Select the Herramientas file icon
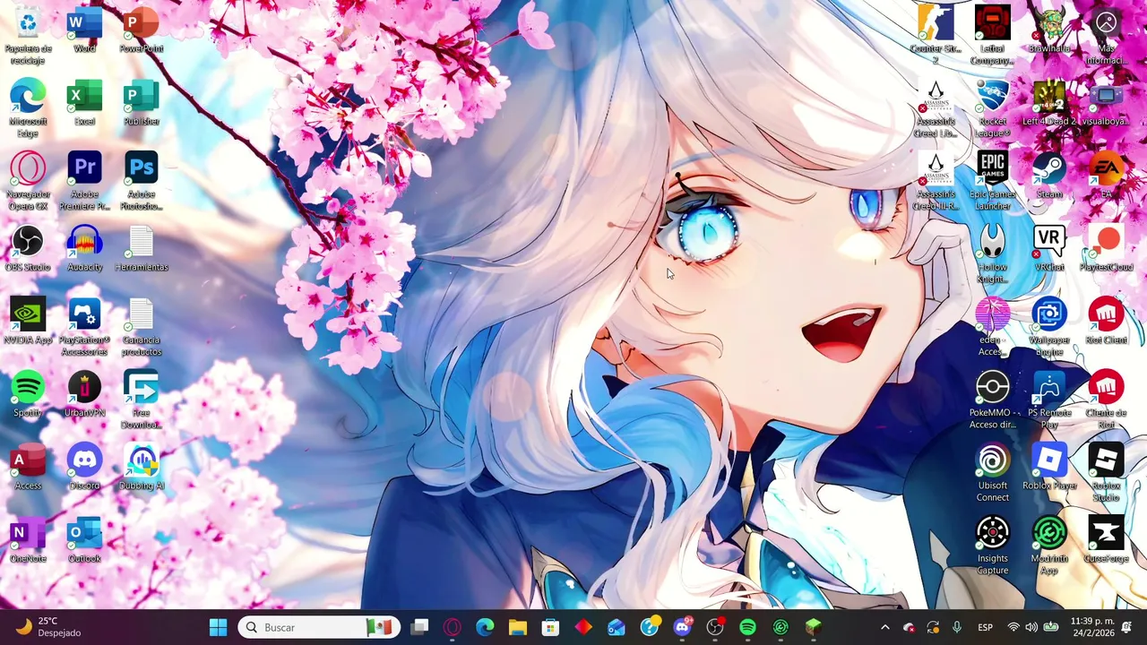This screenshot has height=645, width=1147. click(x=141, y=247)
